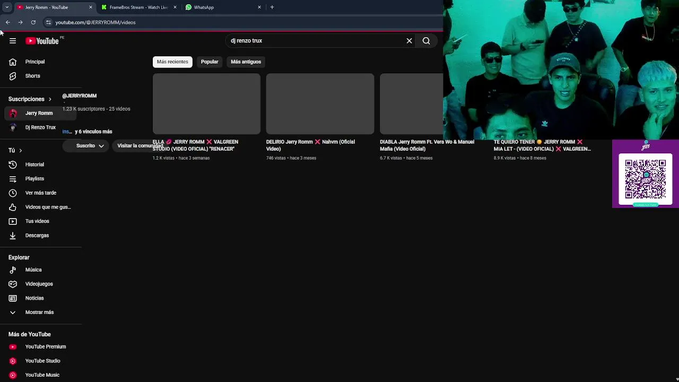
Task: Close the WhatsApp tab
Action: 259,7
